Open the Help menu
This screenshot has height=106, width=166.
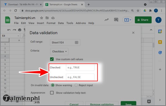tap(91, 23)
